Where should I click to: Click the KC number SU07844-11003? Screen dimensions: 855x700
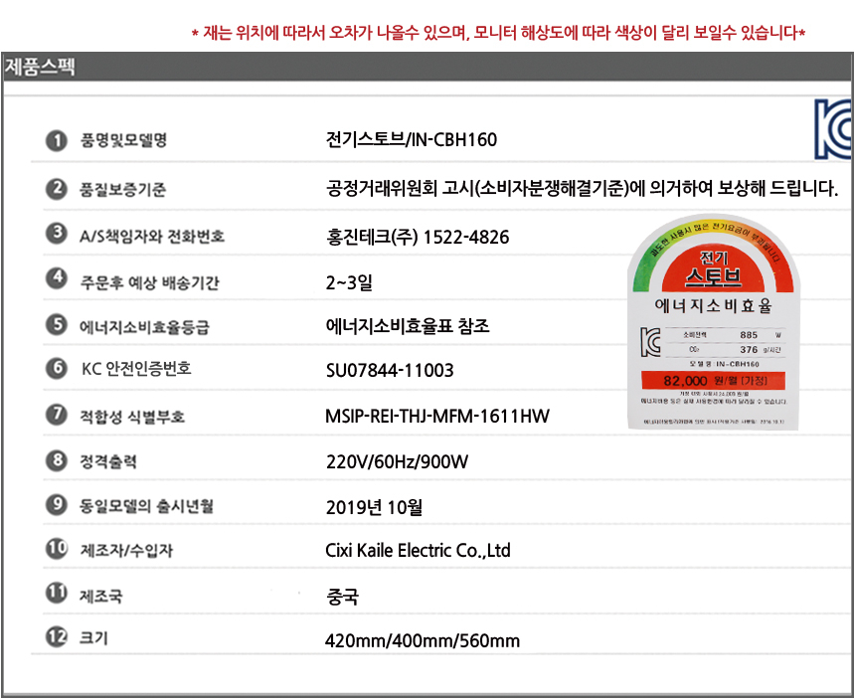390,371
